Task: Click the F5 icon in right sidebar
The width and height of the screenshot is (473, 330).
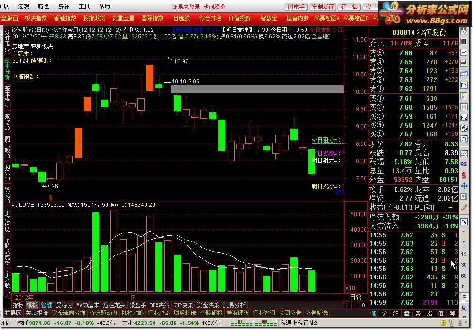Action: point(464,222)
